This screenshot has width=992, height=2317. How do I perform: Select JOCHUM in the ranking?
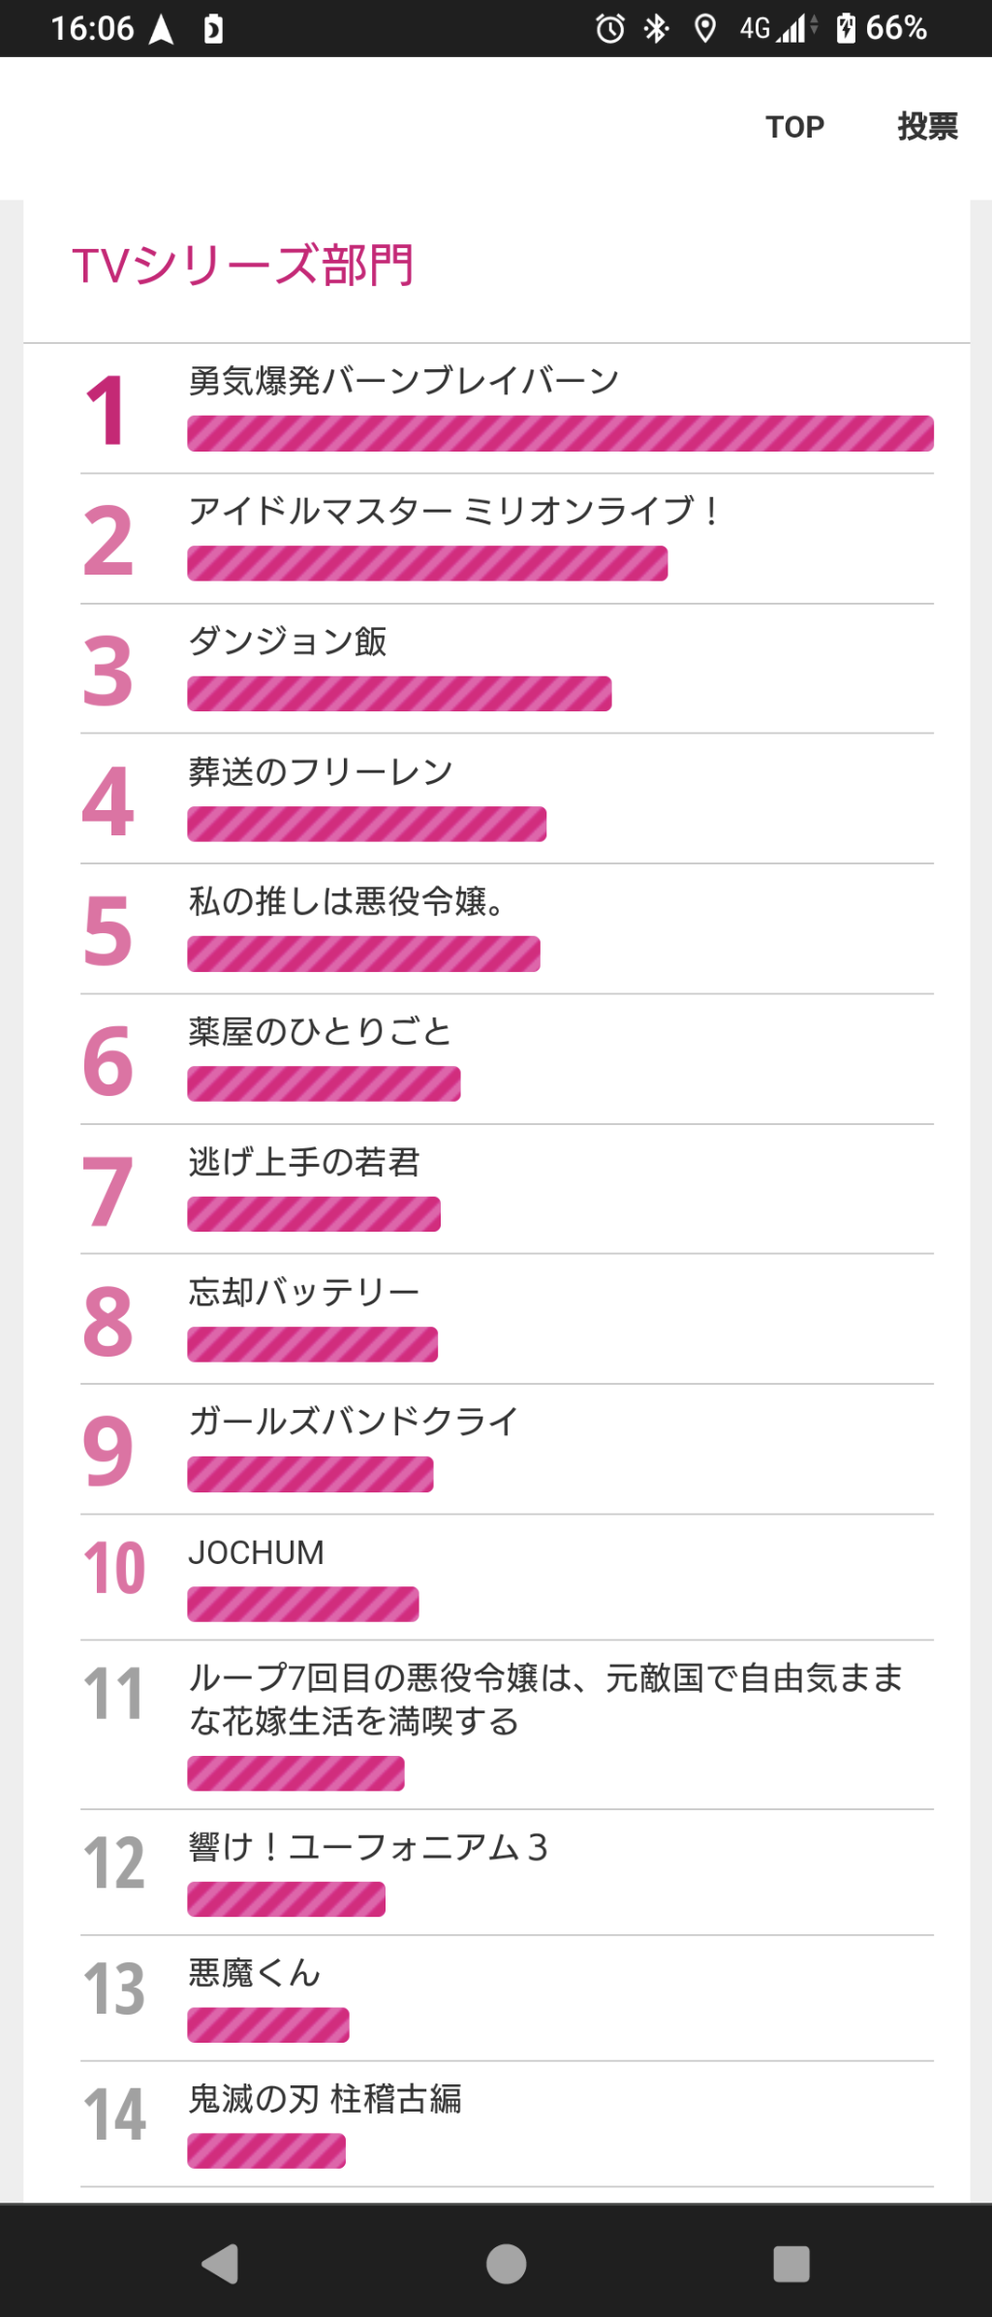pyautogui.click(x=257, y=1552)
